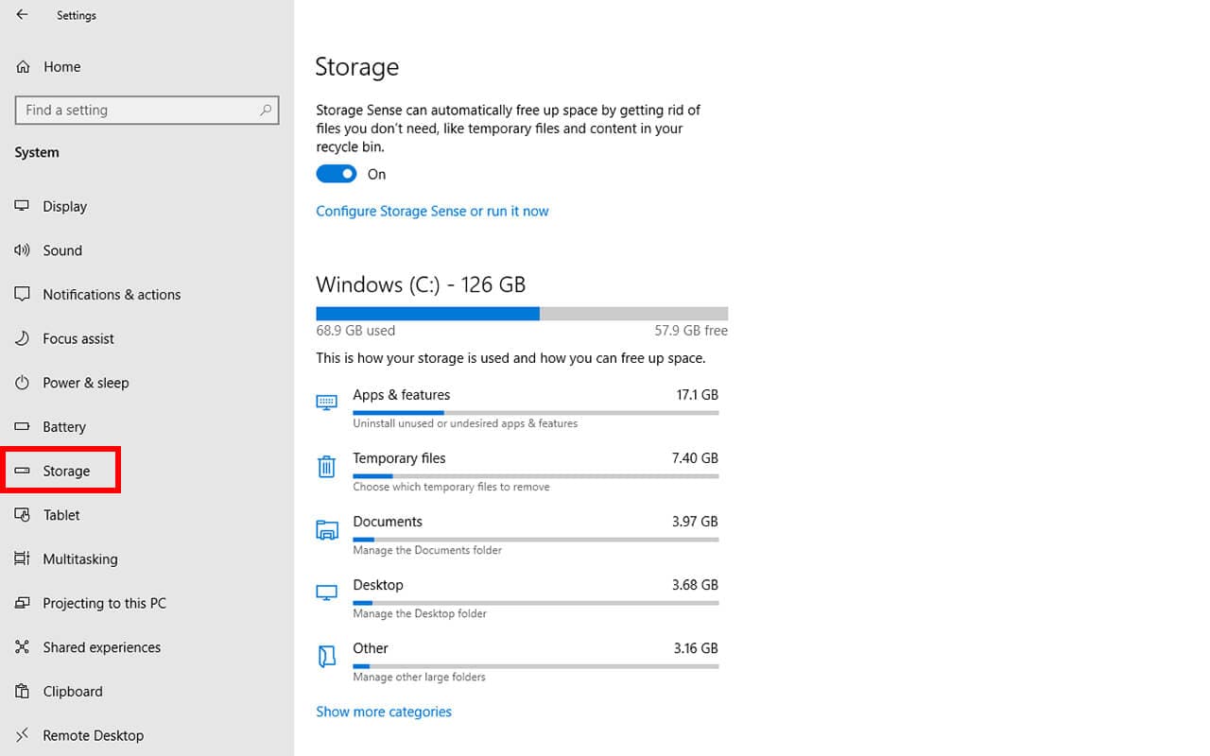The image size is (1210, 756).
Task: Open the Documents folder icon
Action: (326, 529)
